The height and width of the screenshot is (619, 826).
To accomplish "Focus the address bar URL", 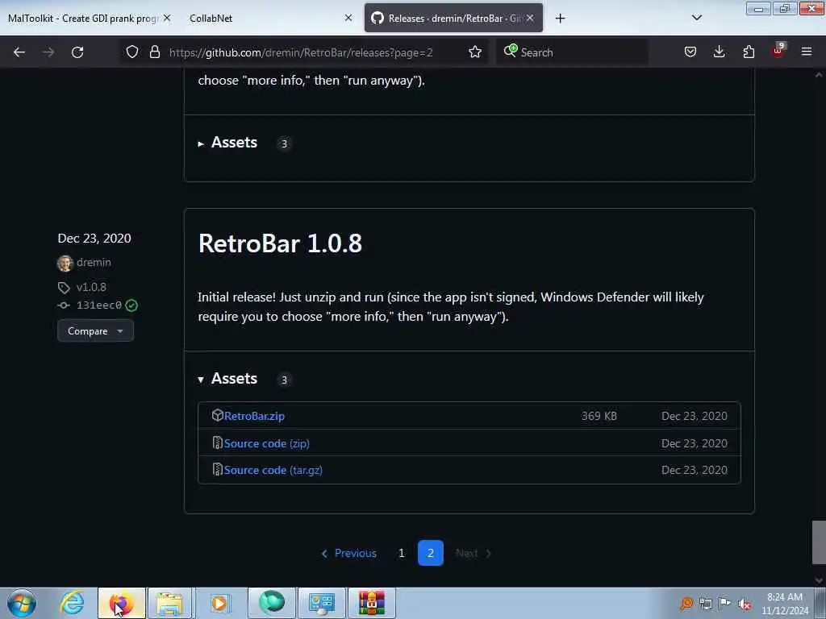I will (x=301, y=52).
